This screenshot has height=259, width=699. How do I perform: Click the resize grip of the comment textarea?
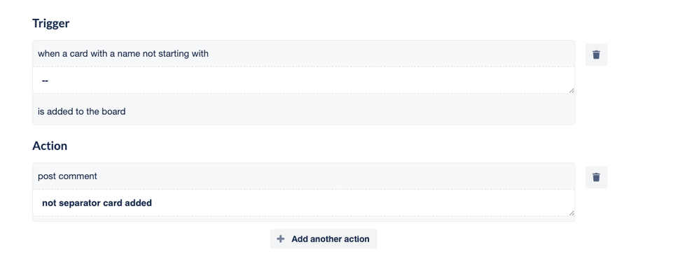tap(572, 213)
